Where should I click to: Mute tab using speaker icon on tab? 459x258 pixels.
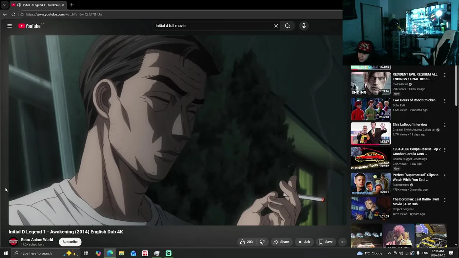(19, 5)
